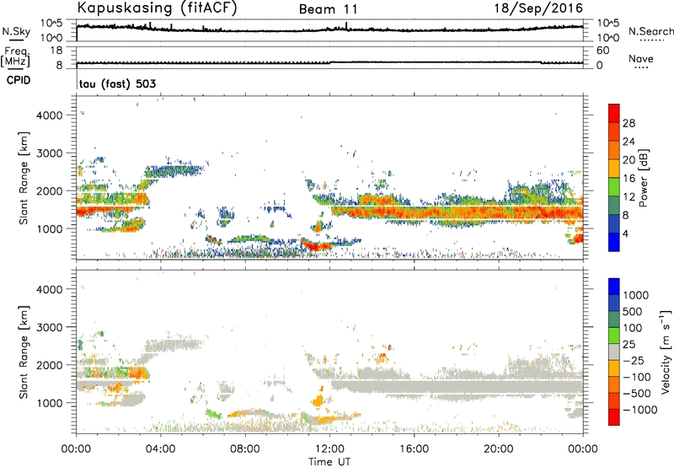Click the "16" power color bar value
This screenshot has height=467, width=674.
tap(629, 179)
